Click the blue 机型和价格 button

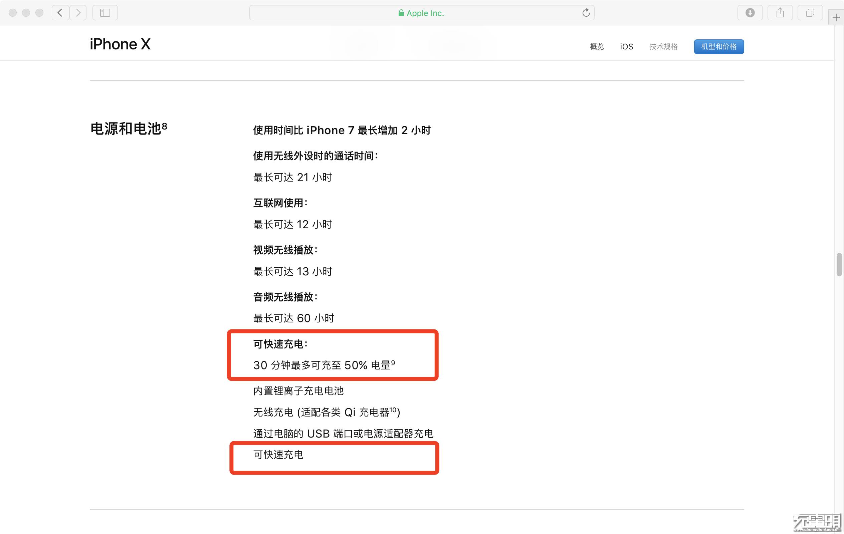tap(718, 47)
